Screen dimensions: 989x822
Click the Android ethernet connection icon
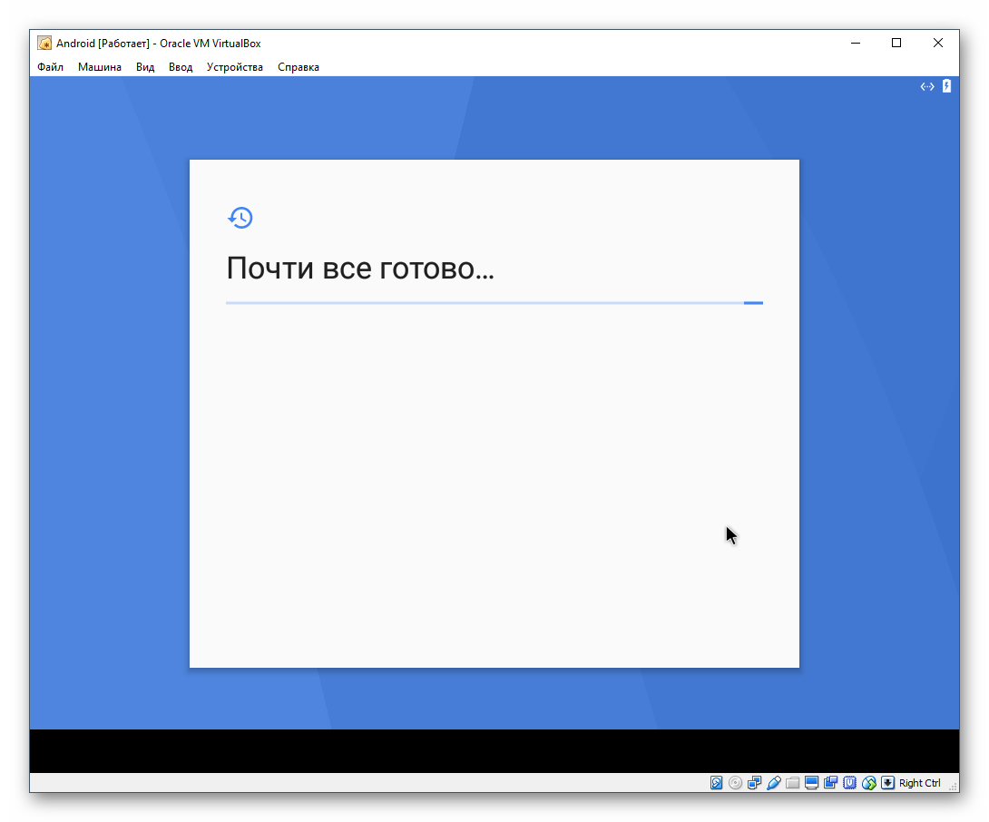(x=927, y=87)
